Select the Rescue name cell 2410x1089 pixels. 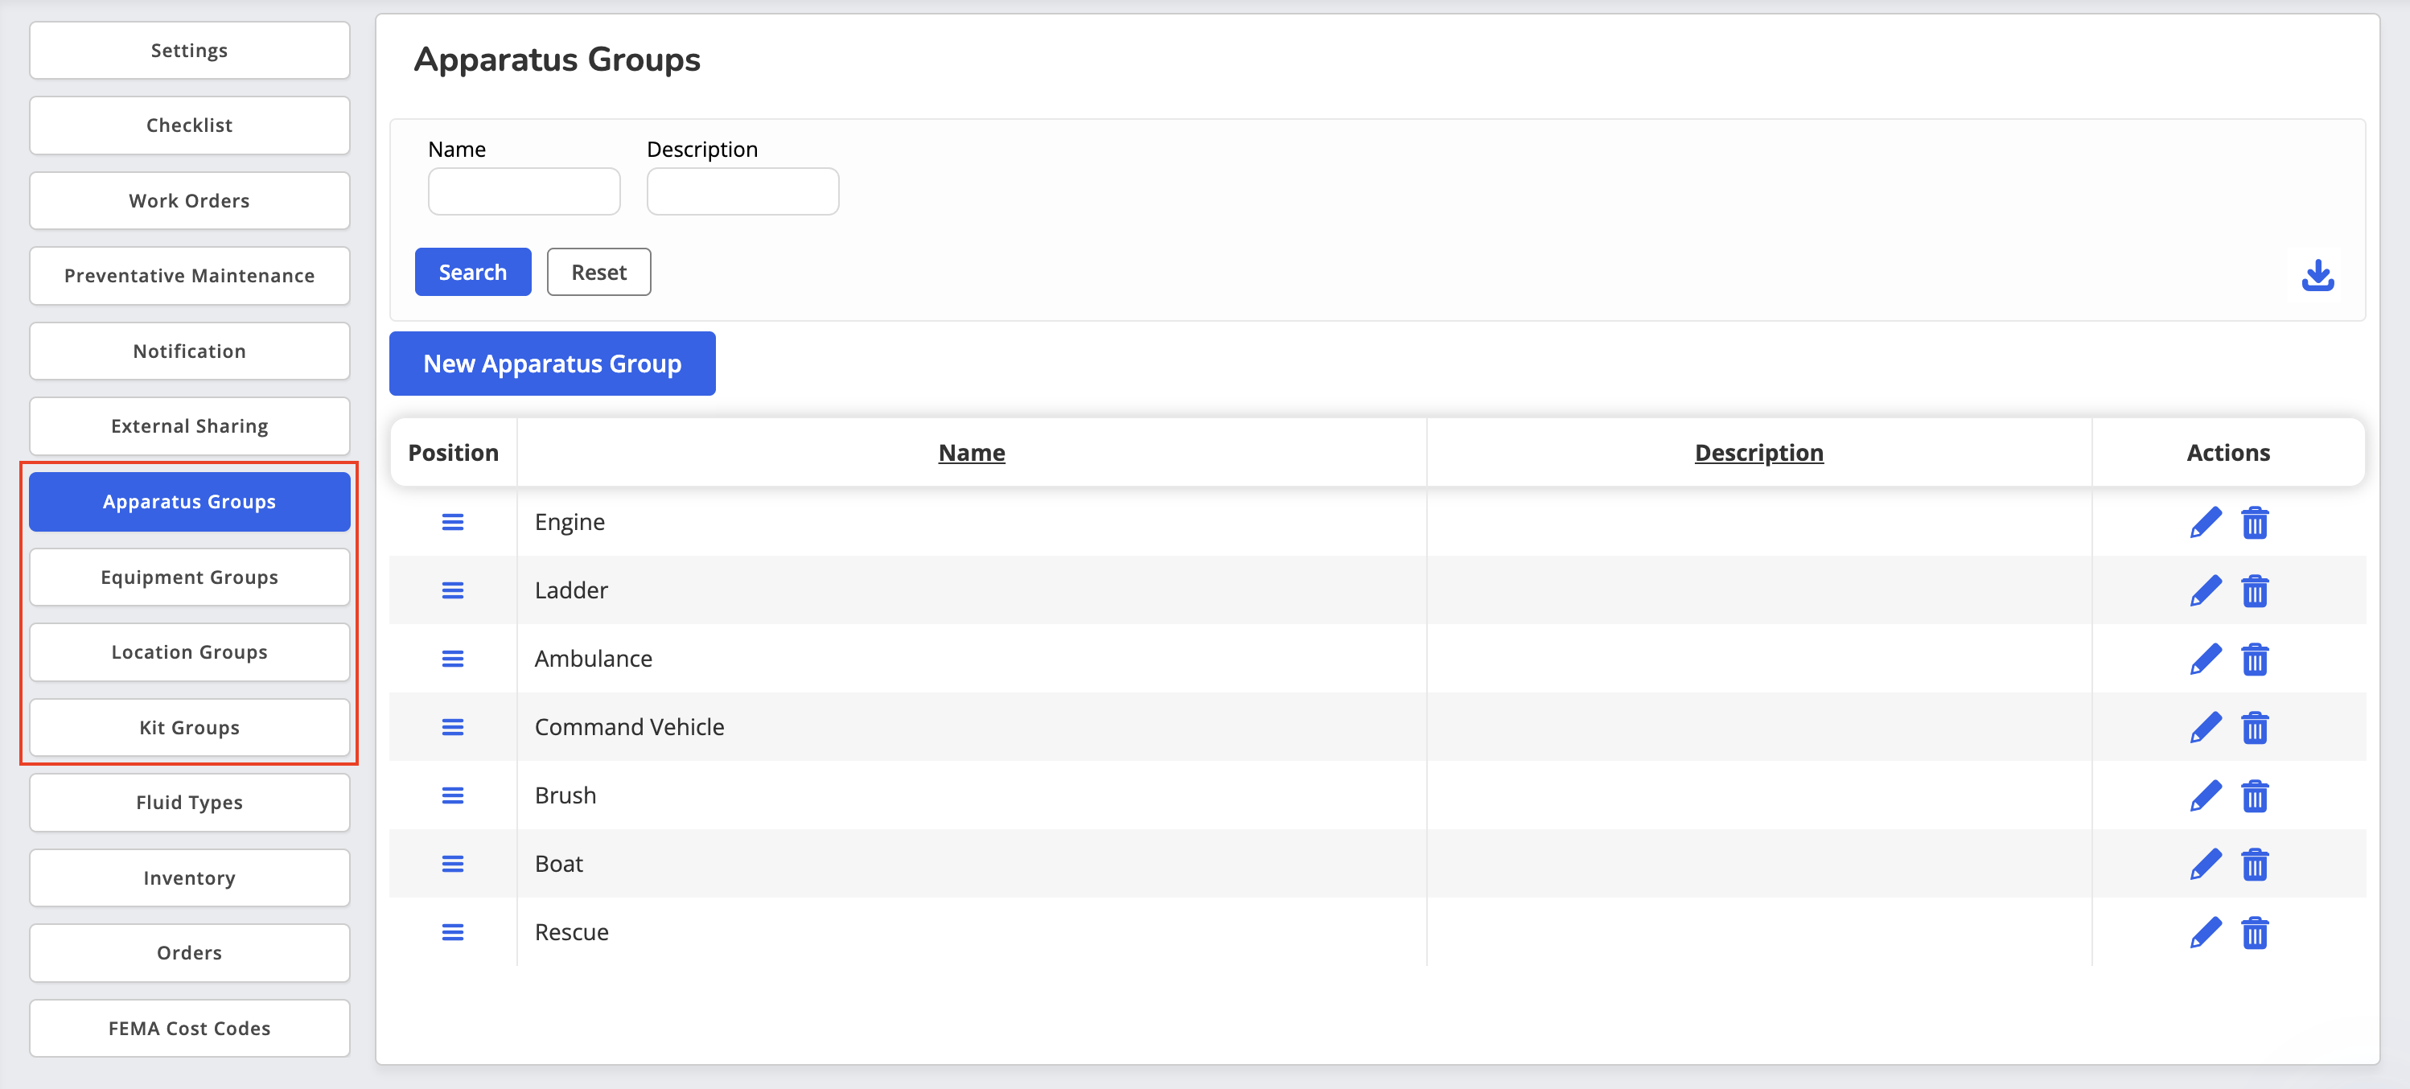971,932
